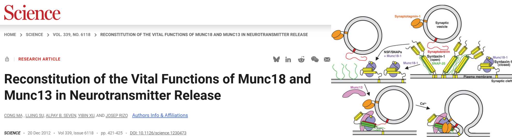Image resolution: width=512 pixels, height=137 pixels.
Task: Click chevron after HOME breadcrumb
Action: (21, 35)
